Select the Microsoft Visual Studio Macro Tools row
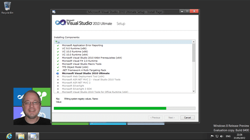The image size is (250, 140). [x=82, y=64]
